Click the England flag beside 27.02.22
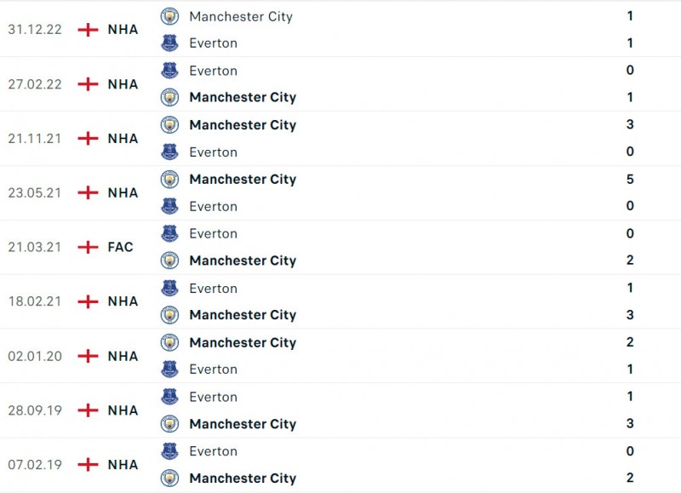Image resolution: width=681 pixels, height=493 pixels. click(x=88, y=84)
